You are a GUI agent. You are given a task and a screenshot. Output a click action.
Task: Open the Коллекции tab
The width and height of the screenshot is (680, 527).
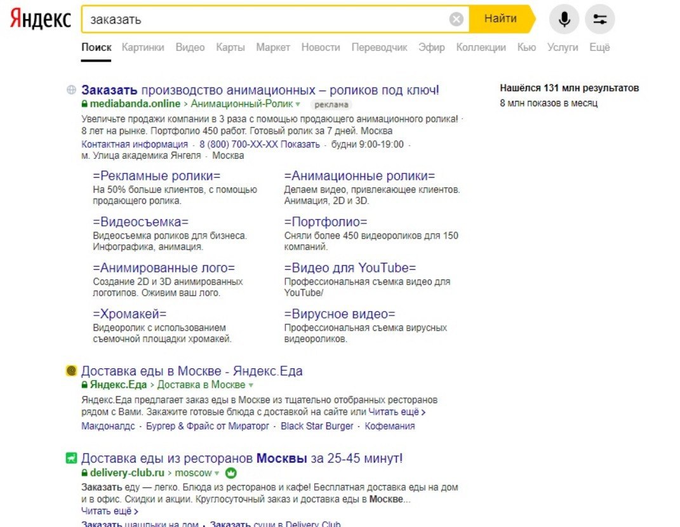coord(481,47)
